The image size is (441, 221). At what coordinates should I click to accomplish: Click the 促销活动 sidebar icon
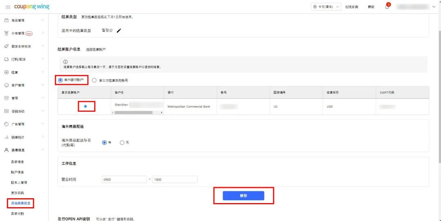coord(7,111)
